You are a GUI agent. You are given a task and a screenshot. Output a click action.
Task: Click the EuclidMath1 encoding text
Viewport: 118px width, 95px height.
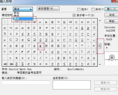coord(76,69)
